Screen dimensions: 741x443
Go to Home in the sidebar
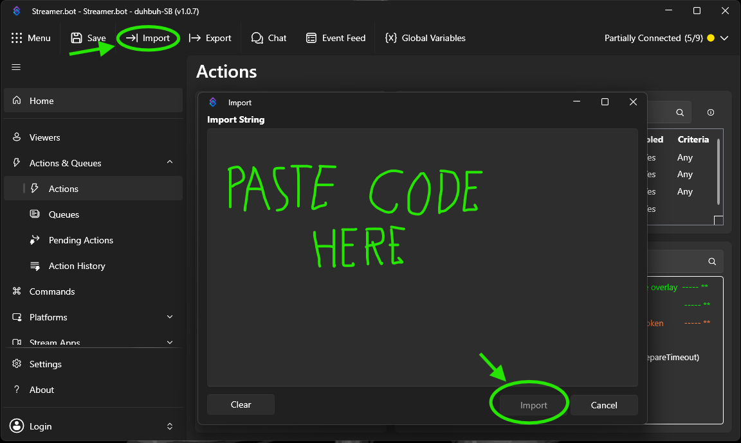click(93, 101)
